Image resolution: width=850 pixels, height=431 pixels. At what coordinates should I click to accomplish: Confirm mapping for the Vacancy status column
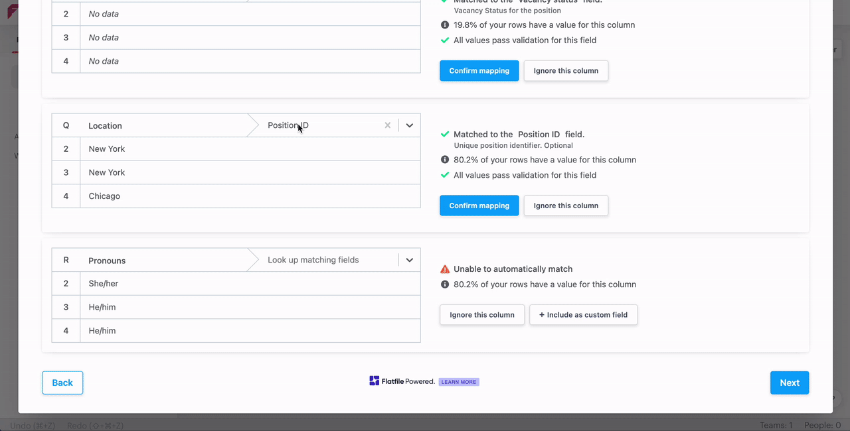[479, 71]
